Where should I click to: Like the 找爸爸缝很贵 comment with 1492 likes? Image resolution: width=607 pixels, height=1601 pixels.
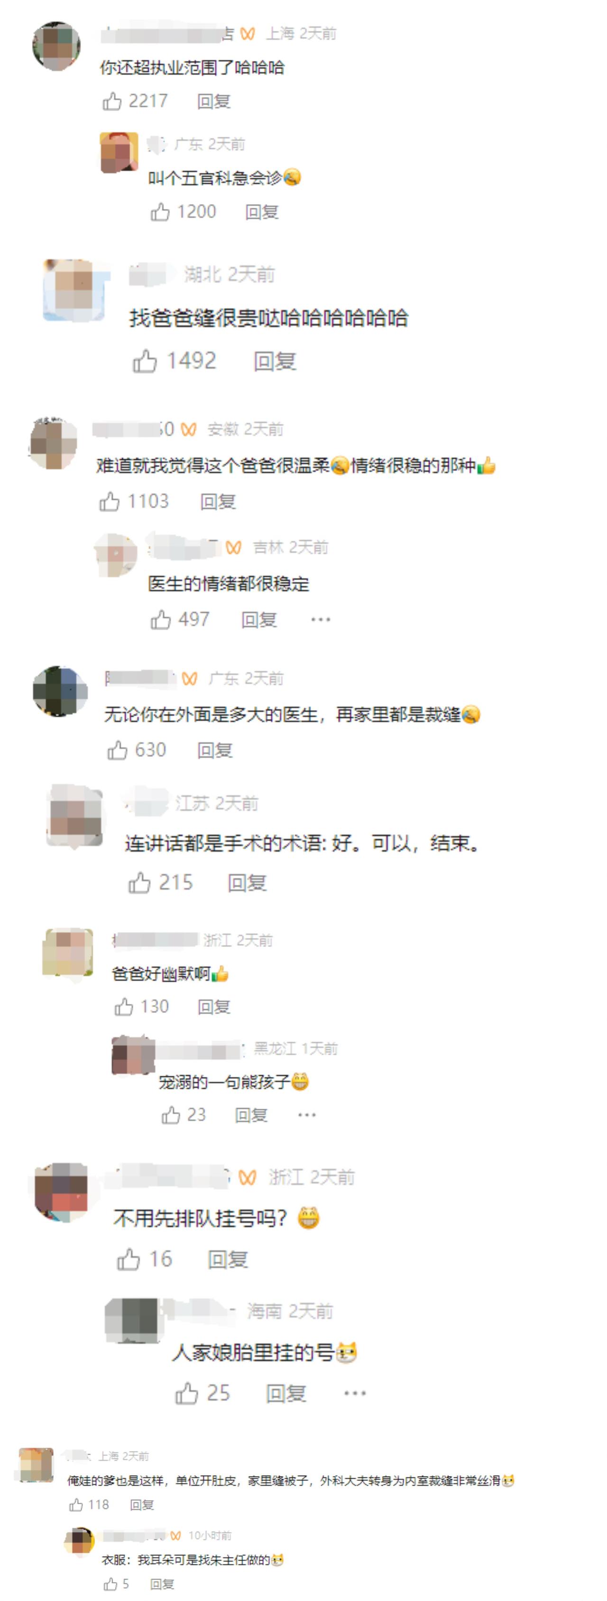tap(145, 361)
